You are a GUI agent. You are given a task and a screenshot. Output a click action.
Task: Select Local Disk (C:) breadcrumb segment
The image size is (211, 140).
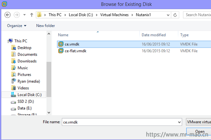point(81,15)
